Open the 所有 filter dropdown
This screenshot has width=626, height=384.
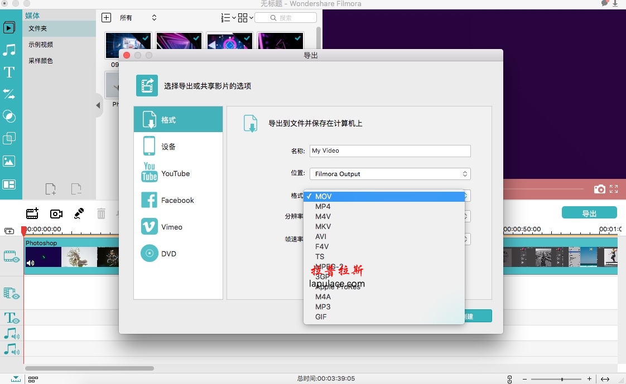click(138, 17)
